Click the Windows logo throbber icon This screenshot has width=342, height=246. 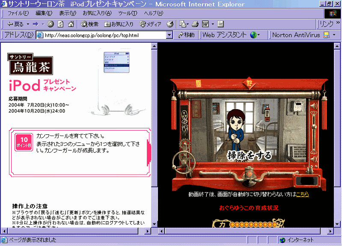coord(332,14)
